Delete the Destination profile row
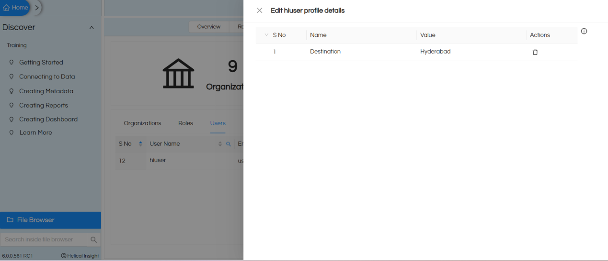Image resolution: width=608 pixels, height=261 pixels. point(535,52)
